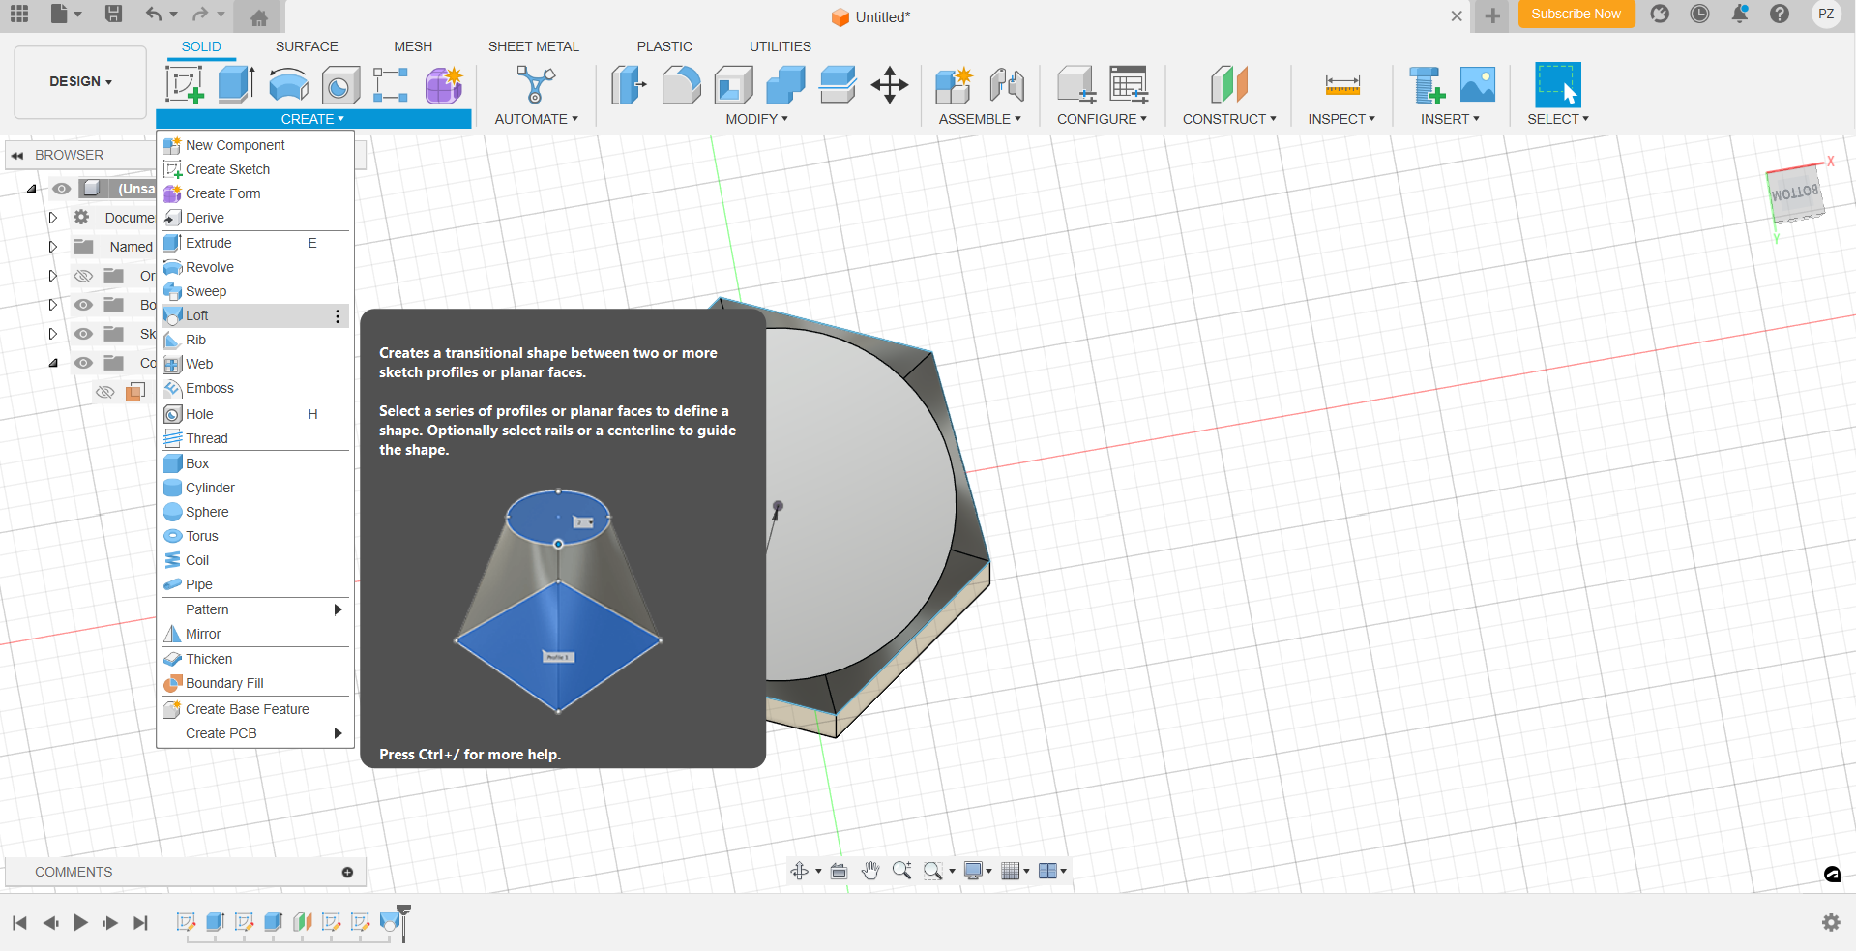Select the Orbit tool in navigation bar
The height and width of the screenshot is (951, 1856).
pos(799,871)
